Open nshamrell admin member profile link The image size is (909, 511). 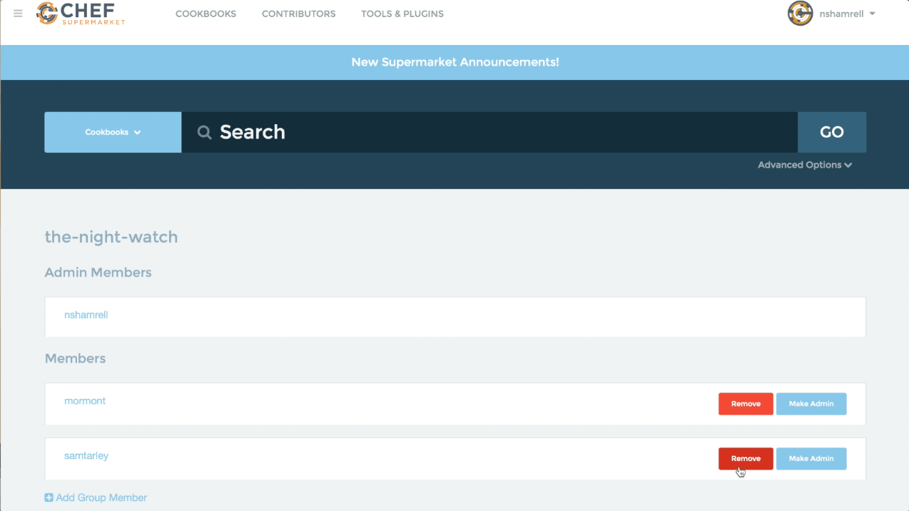(86, 315)
